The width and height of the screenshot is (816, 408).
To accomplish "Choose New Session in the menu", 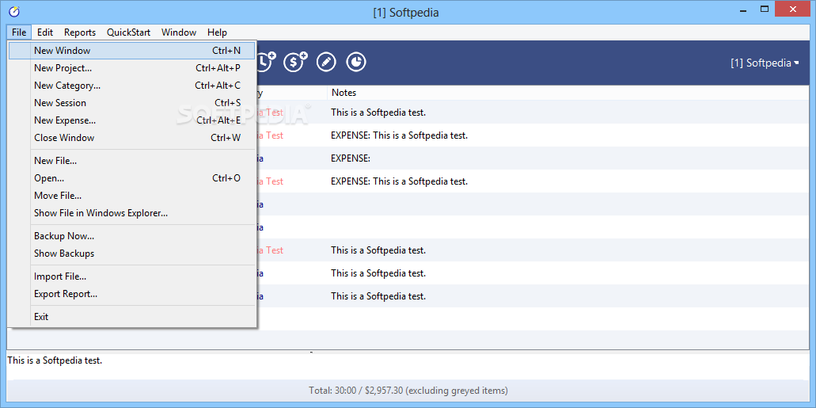I will 132,103.
